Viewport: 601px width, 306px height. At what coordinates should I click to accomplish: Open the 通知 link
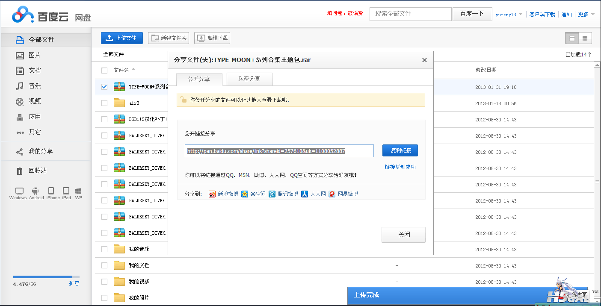coord(566,15)
